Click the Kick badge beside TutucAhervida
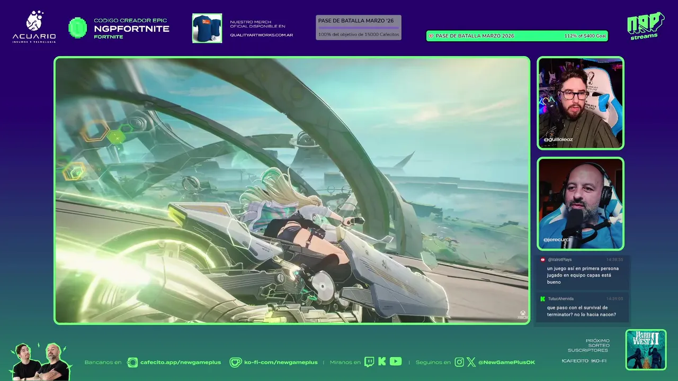Screen dimensions: 678x381 (x=542, y=299)
